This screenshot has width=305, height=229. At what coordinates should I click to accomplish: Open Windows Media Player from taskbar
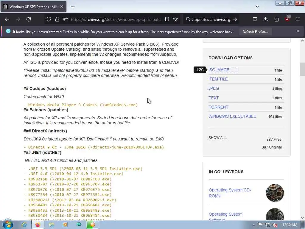coord(65,225)
